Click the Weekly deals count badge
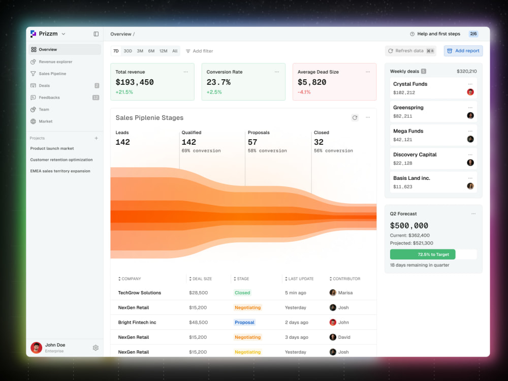The image size is (508, 381). tap(424, 71)
